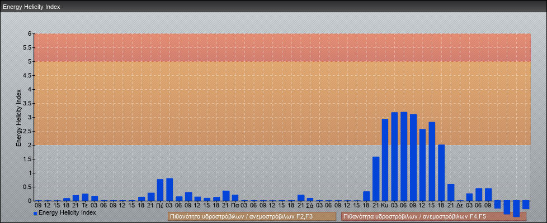Select the bar above the Πέ label

[160, 190]
